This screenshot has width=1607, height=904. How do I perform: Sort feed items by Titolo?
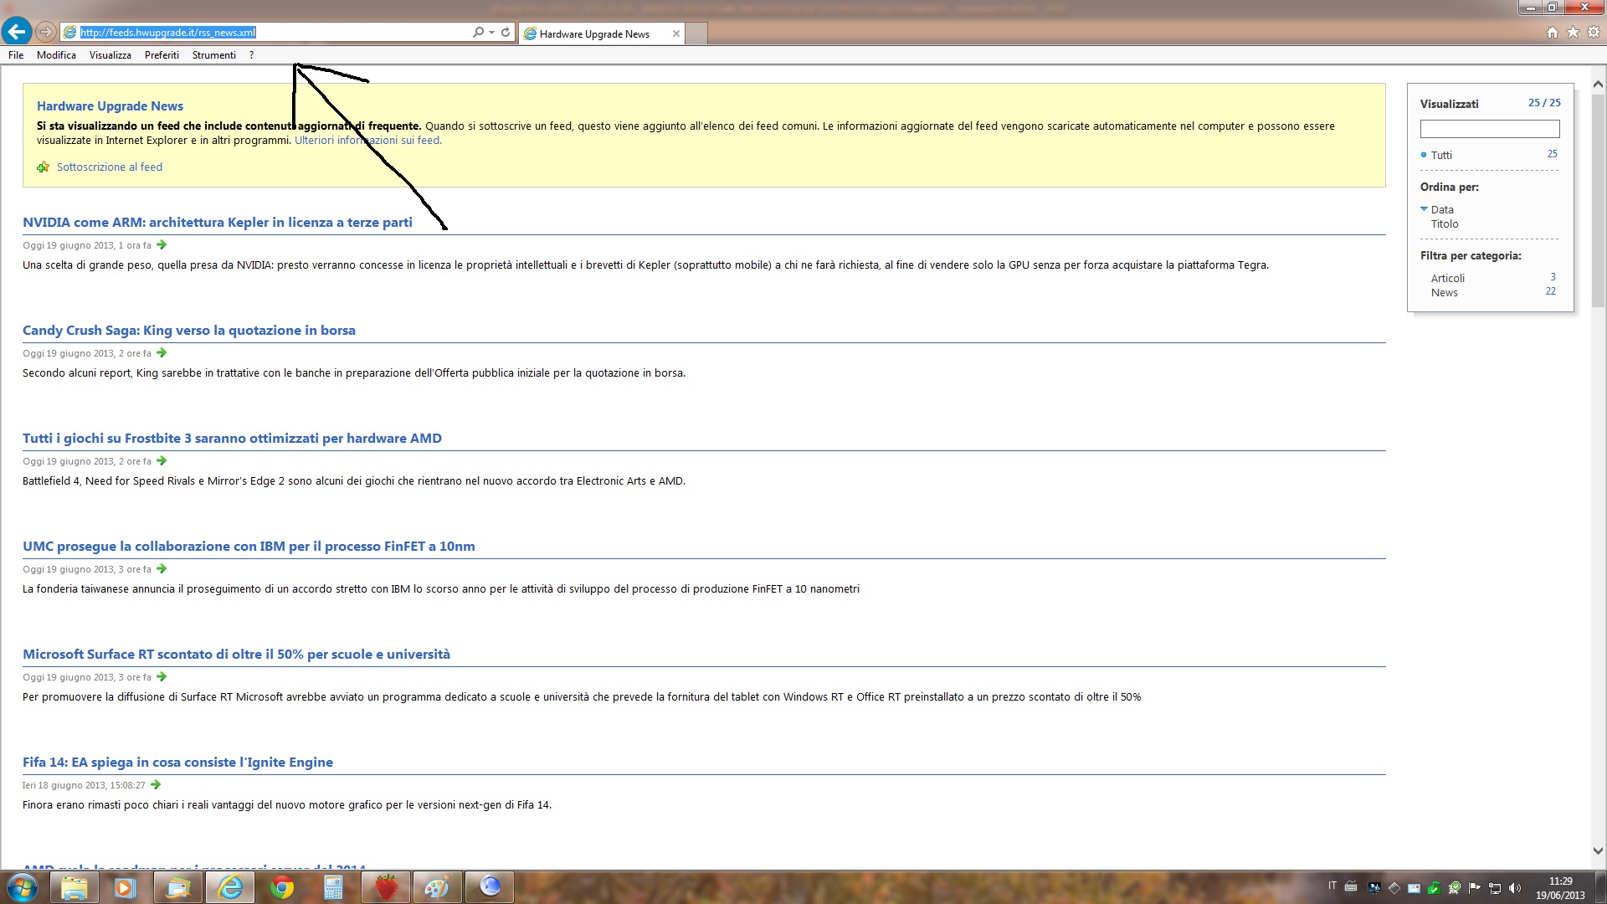(x=1445, y=223)
